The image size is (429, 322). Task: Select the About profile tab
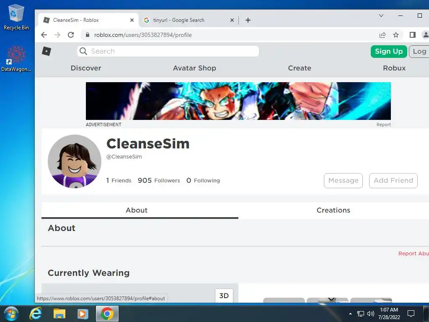click(140, 210)
